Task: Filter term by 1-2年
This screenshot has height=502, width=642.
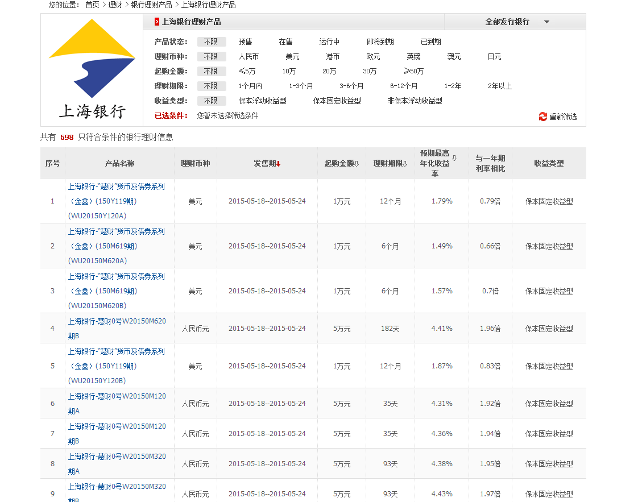Action: click(453, 86)
